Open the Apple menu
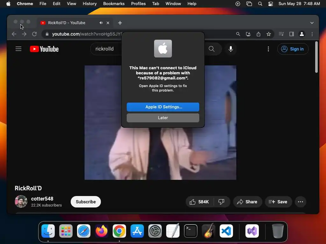 tap(8, 4)
